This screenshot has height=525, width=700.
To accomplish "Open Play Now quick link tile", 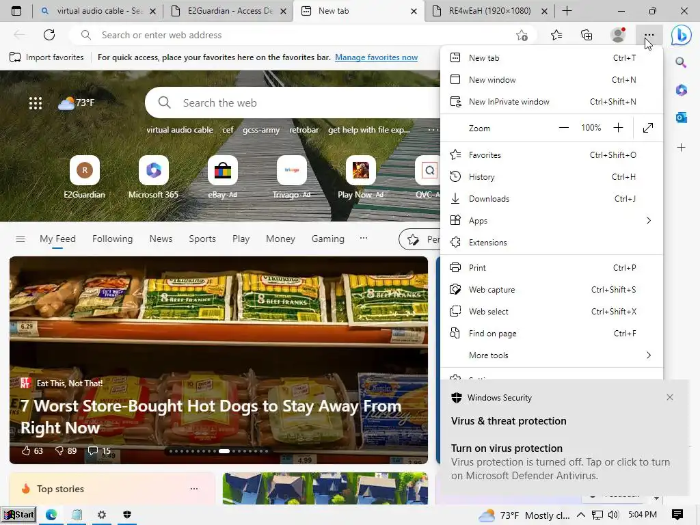I will (360, 177).
